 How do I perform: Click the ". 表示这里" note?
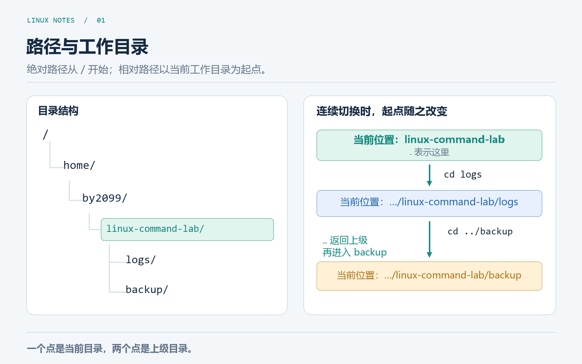click(429, 152)
